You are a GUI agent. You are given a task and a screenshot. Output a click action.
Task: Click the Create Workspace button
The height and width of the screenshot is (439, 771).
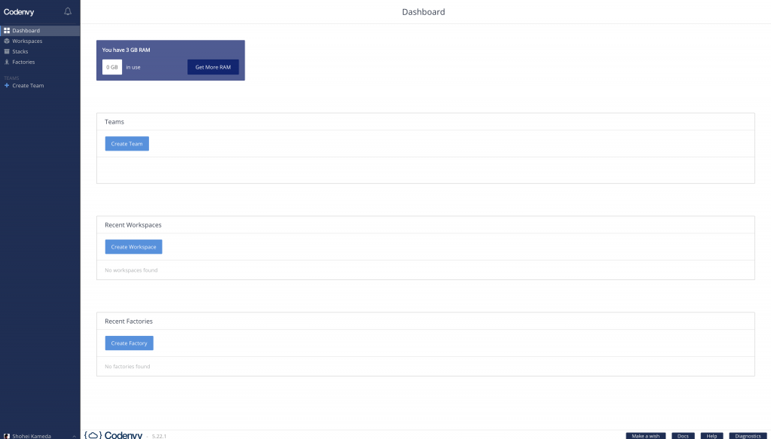133,246
